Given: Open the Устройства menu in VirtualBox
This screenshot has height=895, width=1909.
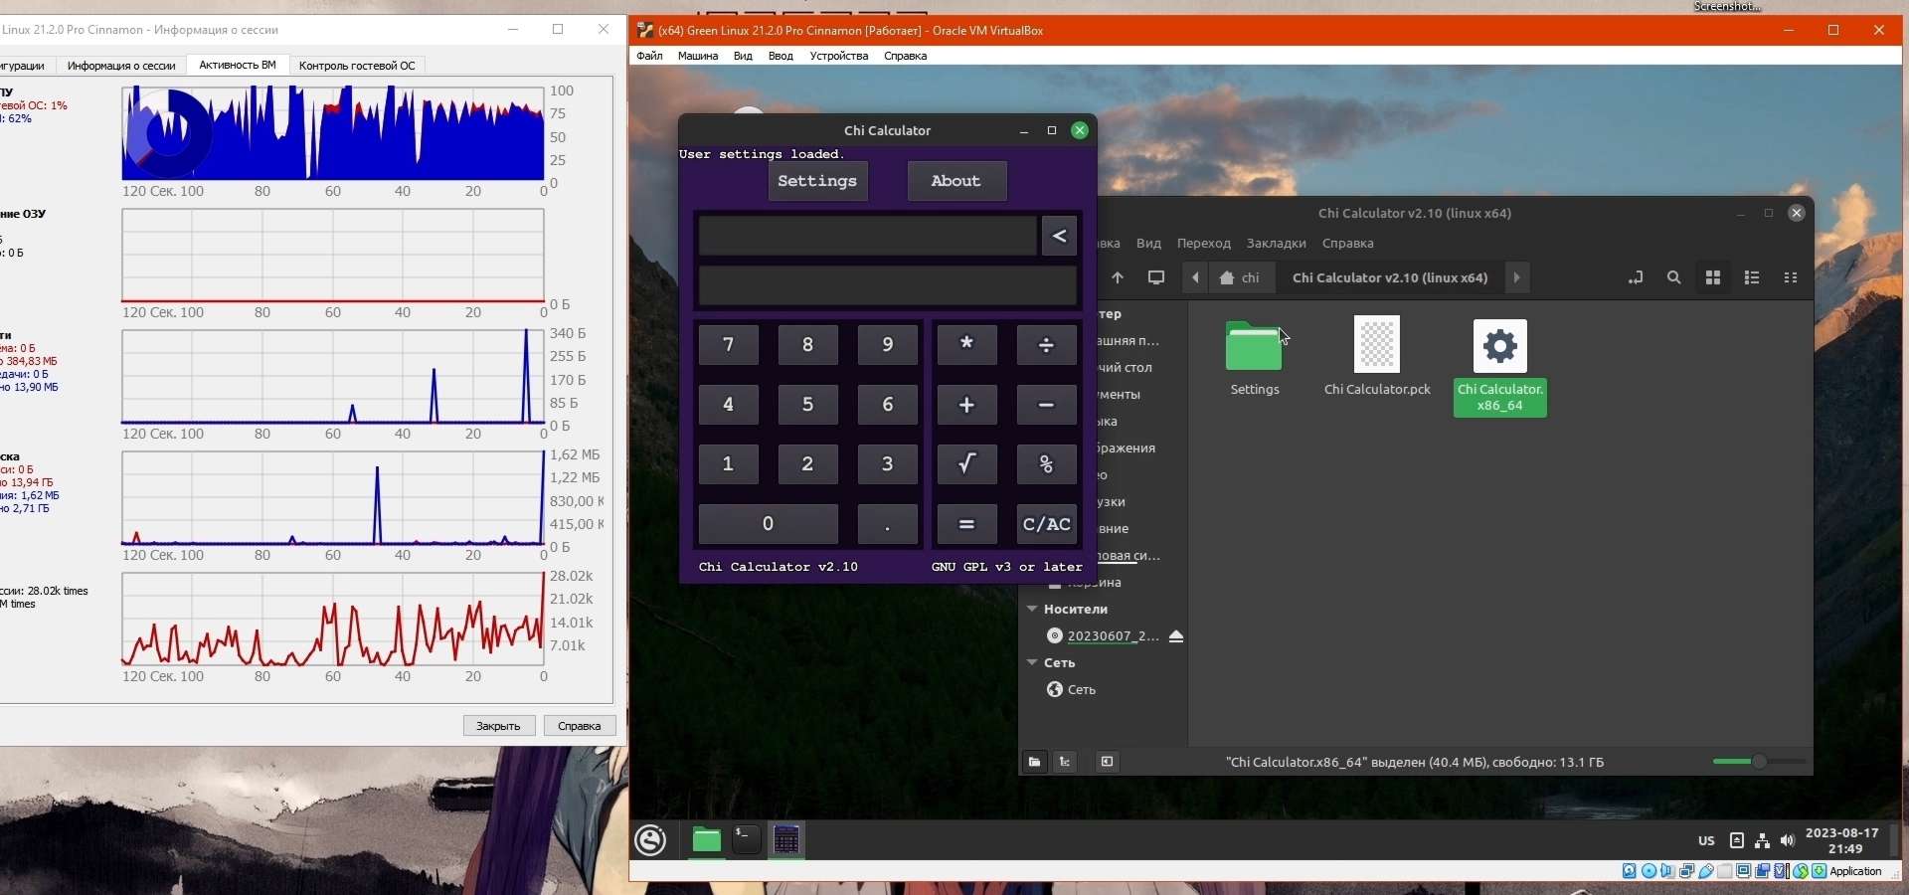Looking at the screenshot, I should pos(839,56).
